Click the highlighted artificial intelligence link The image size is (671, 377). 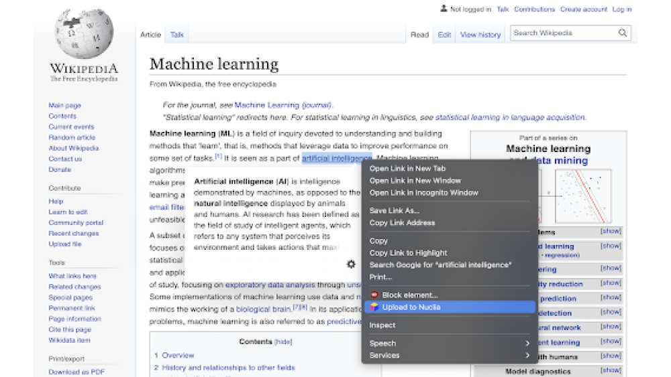(337, 159)
